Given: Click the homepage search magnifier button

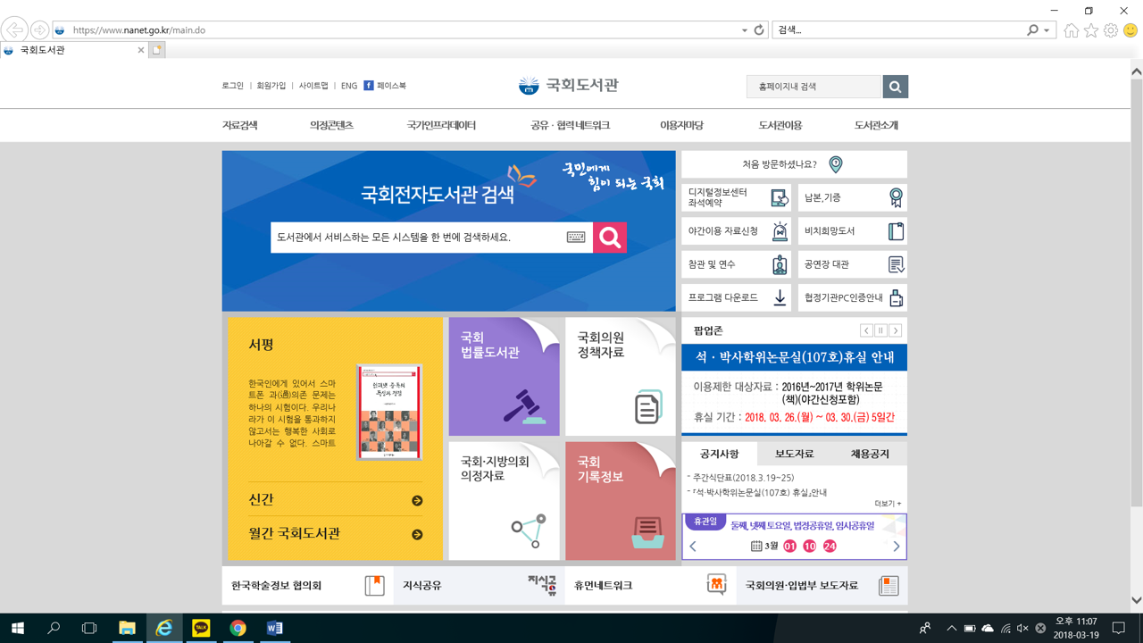Looking at the screenshot, I should (895, 87).
